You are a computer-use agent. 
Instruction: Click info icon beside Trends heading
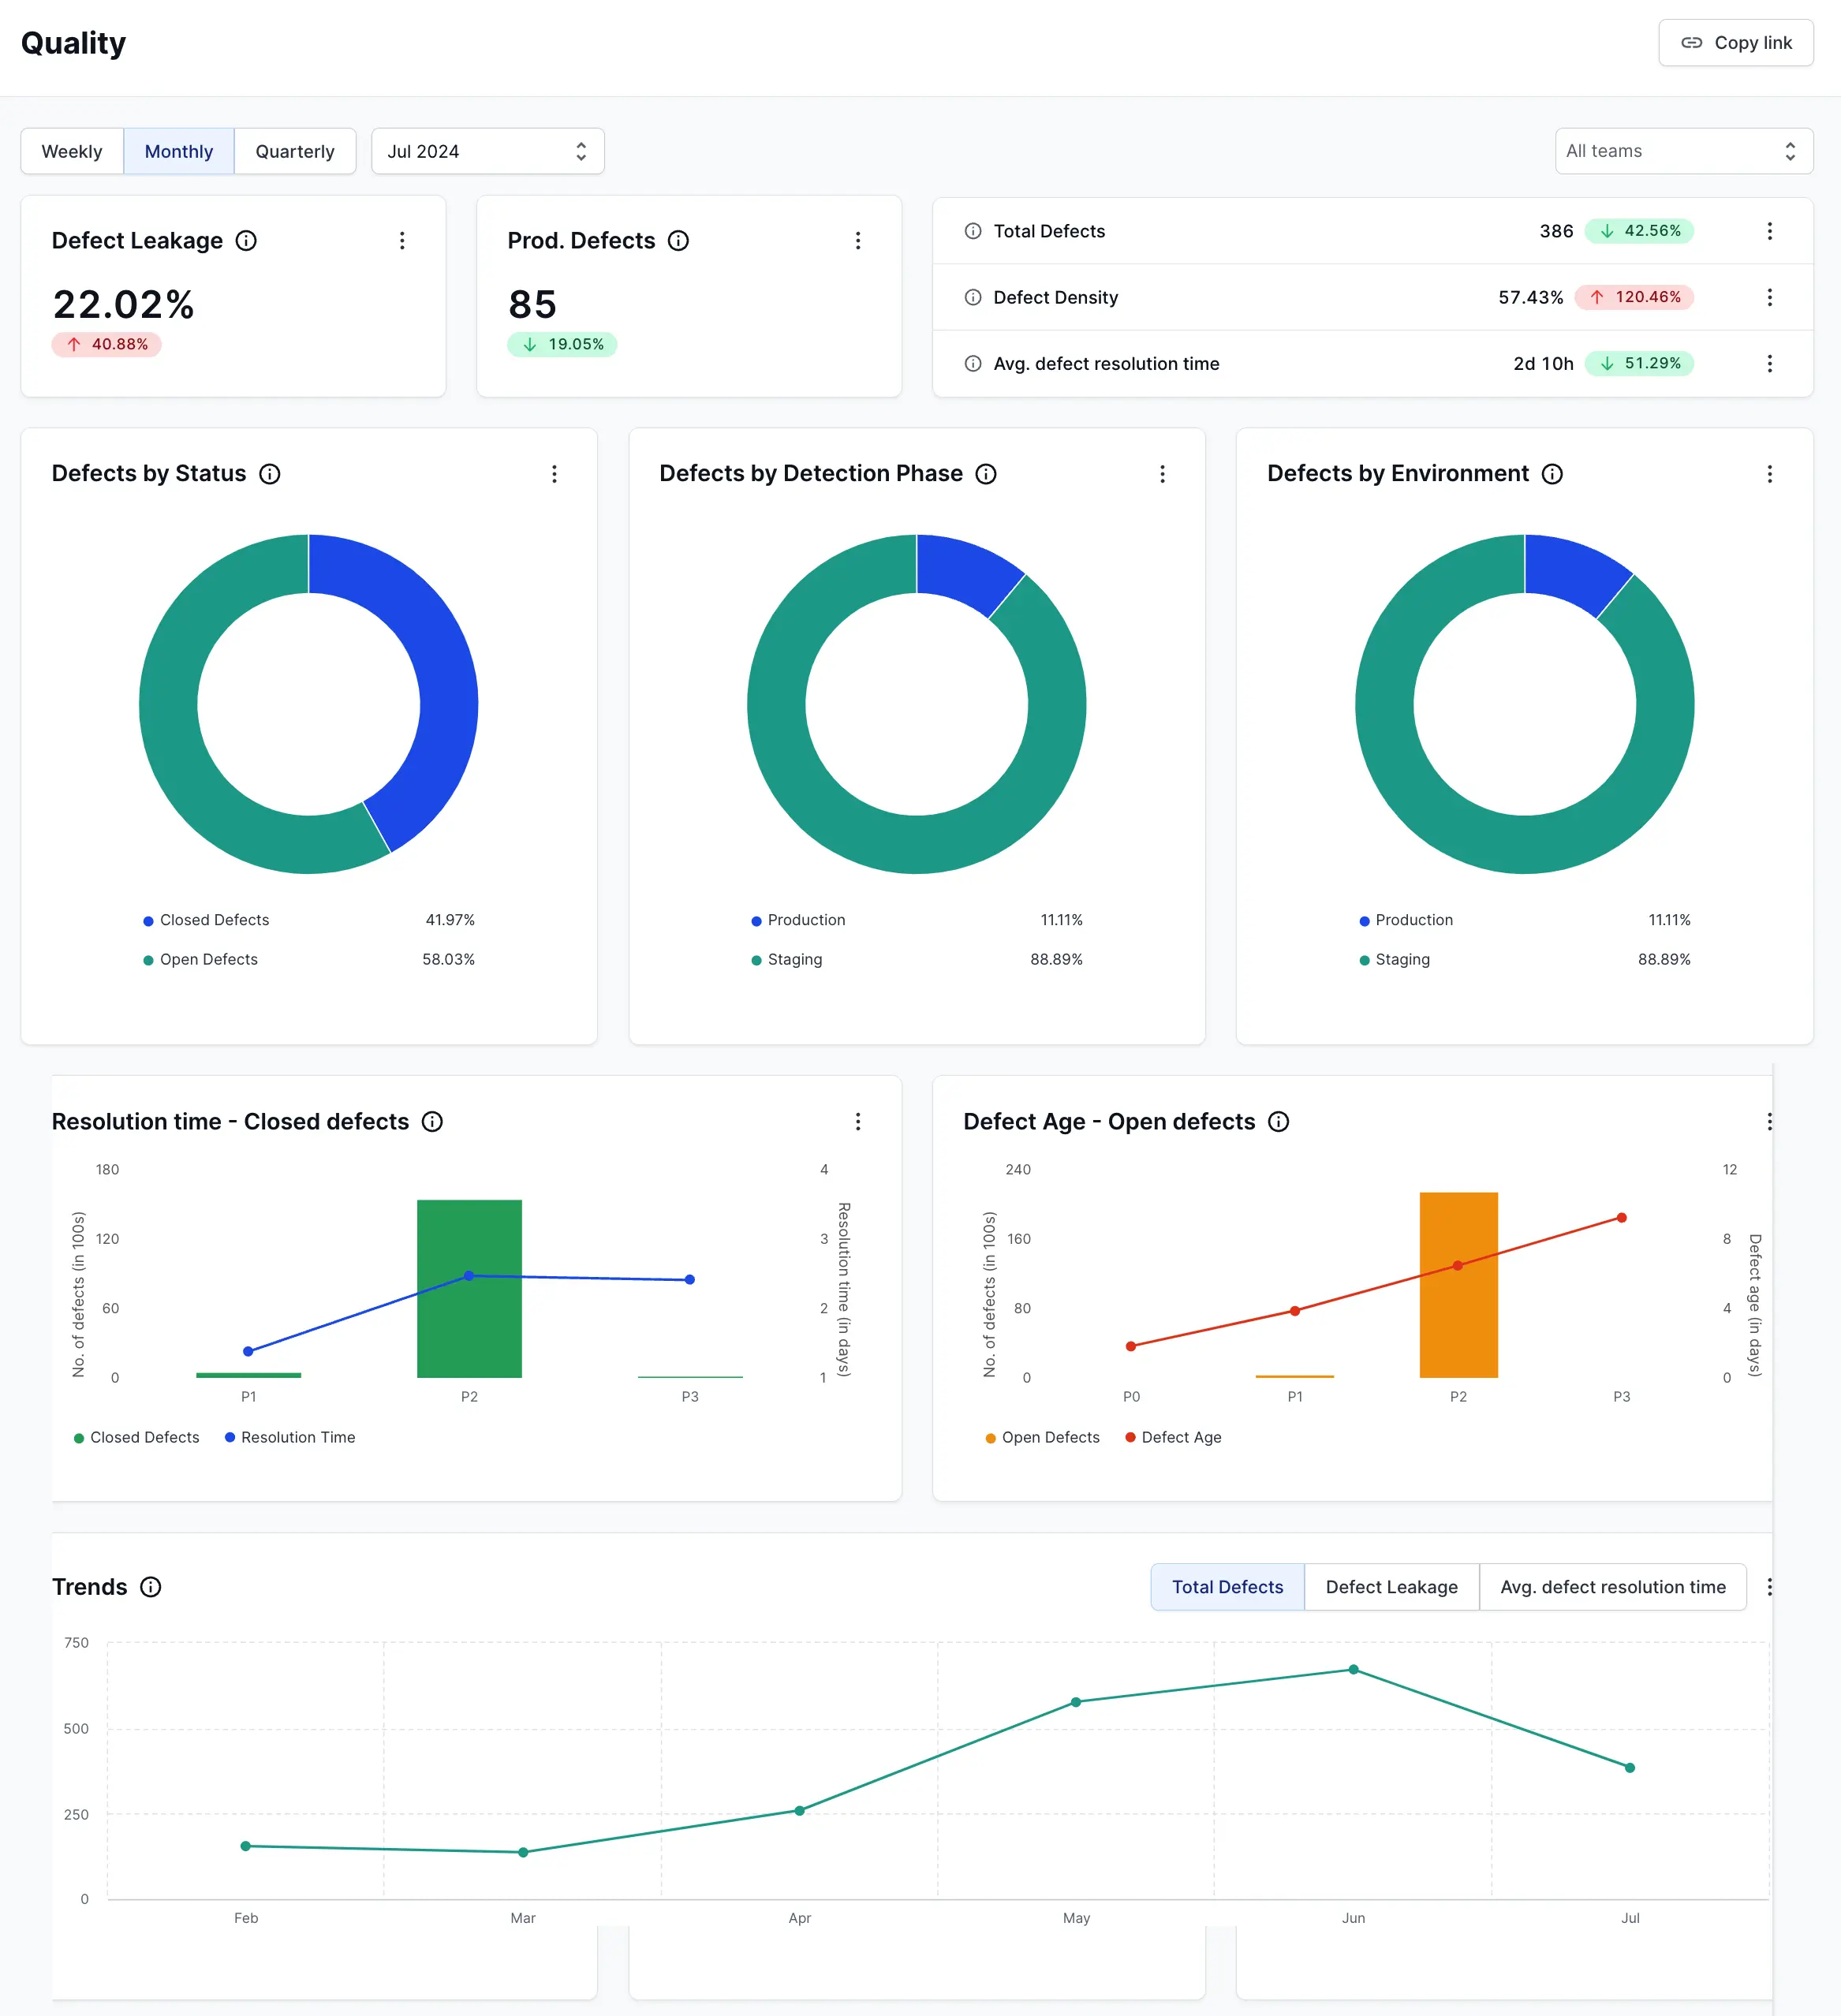click(151, 1587)
